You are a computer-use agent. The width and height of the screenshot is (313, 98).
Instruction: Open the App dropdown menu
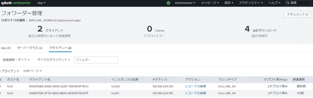click(41, 3)
